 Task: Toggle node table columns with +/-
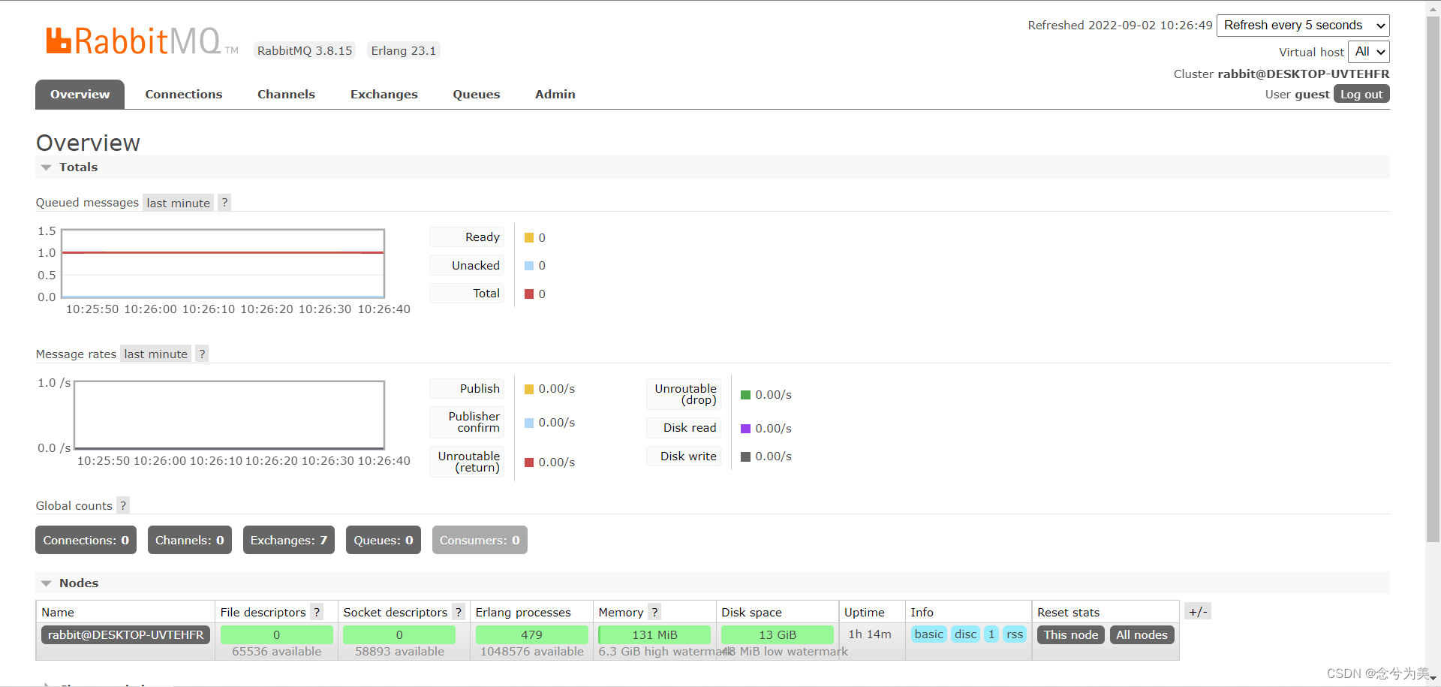pos(1198,611)
